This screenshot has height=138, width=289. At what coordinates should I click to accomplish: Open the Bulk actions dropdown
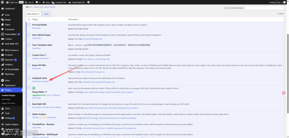(x=33, y=14)
